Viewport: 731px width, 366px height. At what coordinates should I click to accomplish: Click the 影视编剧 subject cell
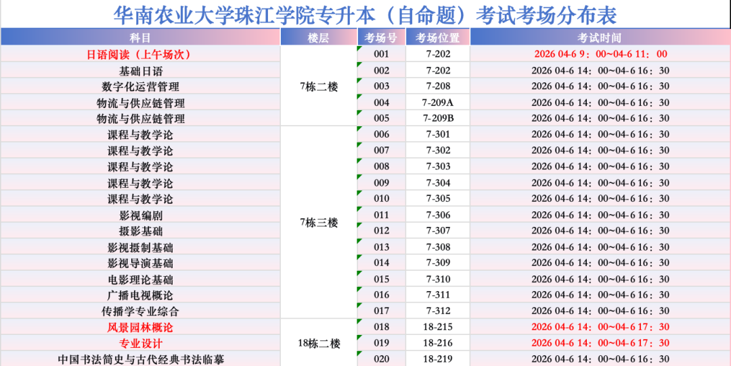point(140,215)
